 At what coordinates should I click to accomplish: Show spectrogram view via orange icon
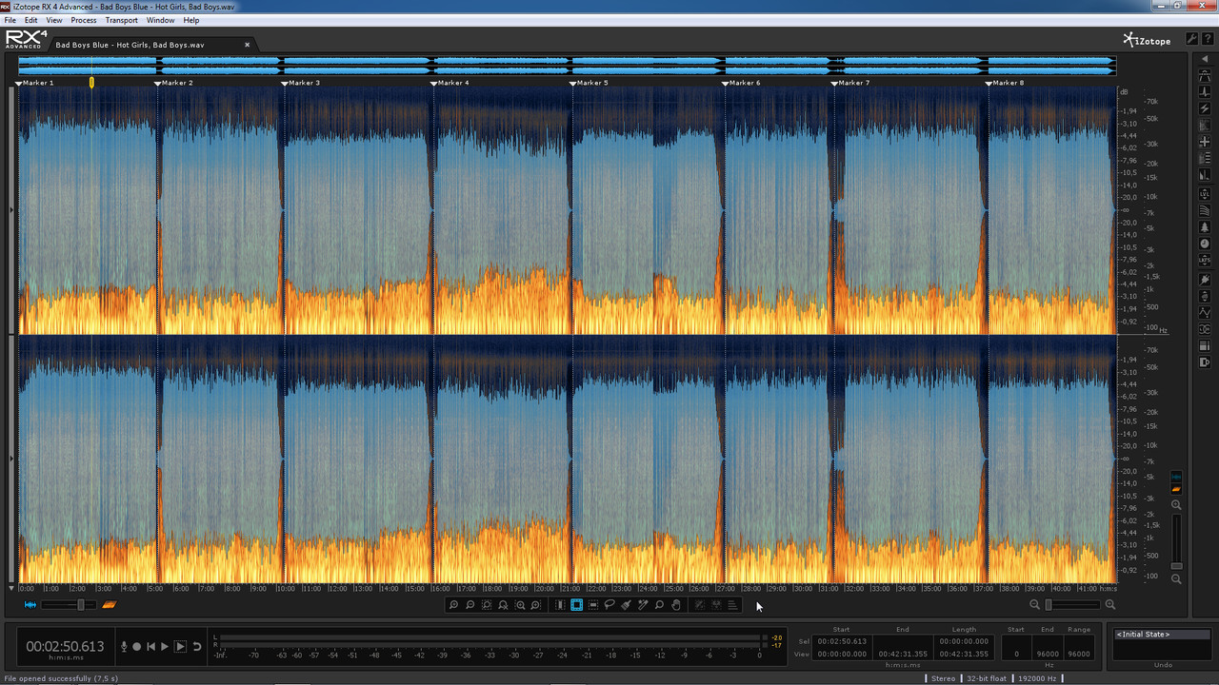[109, 605]
